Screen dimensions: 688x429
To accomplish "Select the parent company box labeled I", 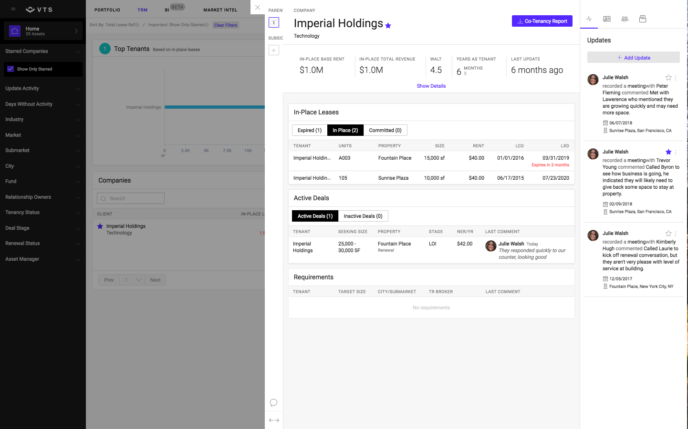I will [x=274, y=22].
